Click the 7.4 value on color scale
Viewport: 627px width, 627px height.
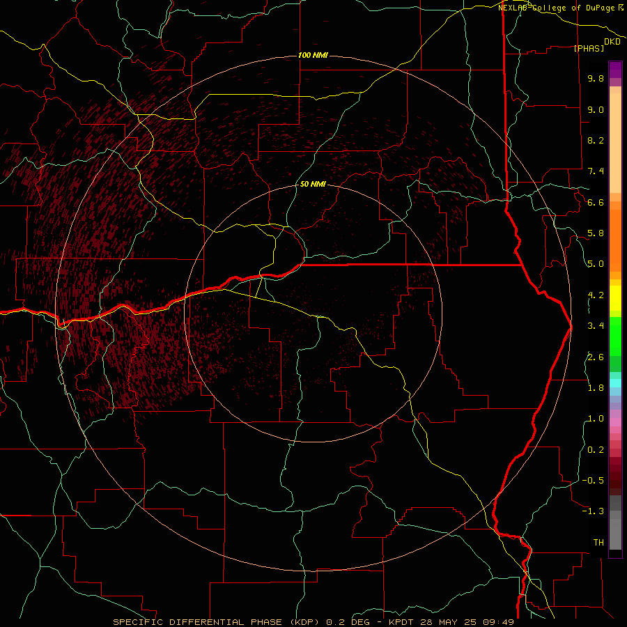pyautogui.click(x=596, y=171)
